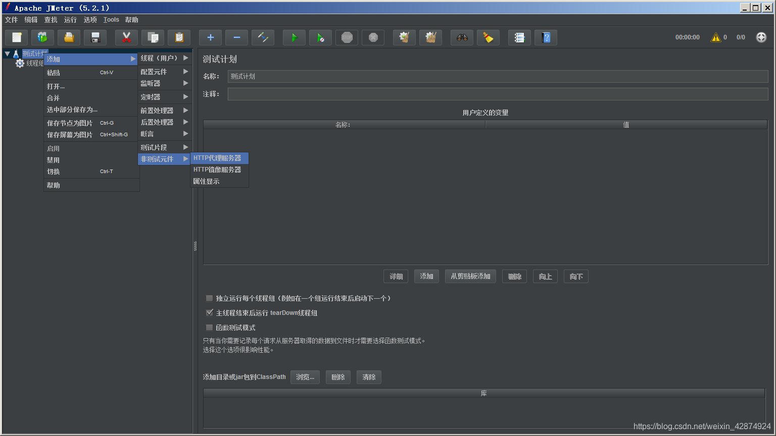Viewport: 776px width, 436px height.
Task: Open the Tools menu
Action: click(111, 20)
